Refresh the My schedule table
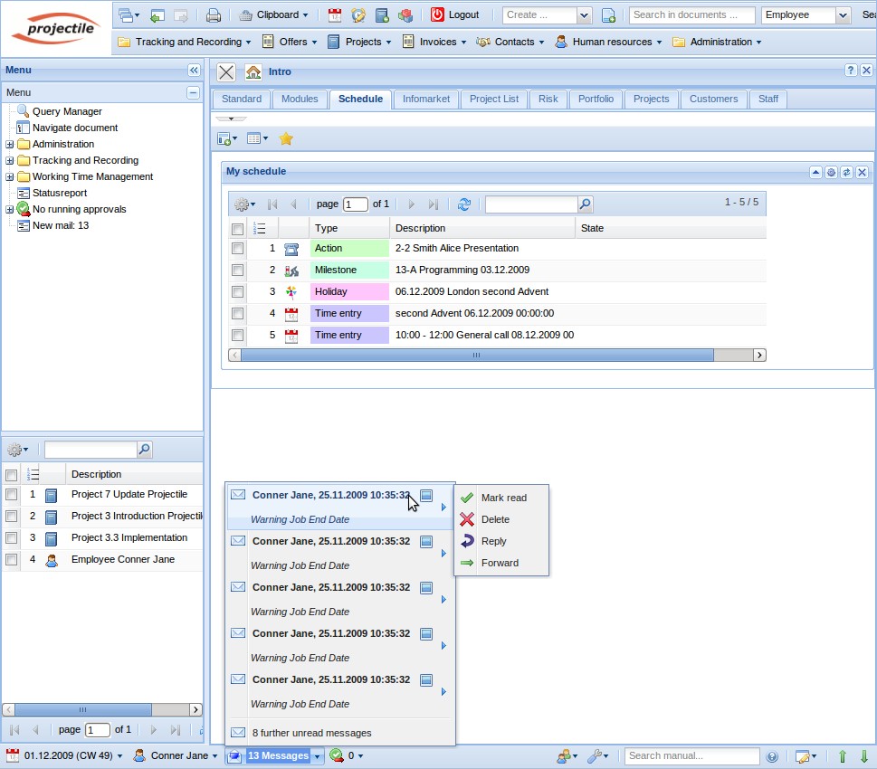 coord(464,204)
